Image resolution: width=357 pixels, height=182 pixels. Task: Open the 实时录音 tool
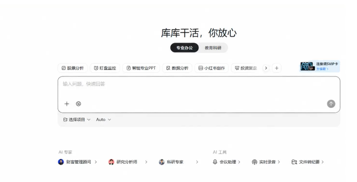point(266,162)
